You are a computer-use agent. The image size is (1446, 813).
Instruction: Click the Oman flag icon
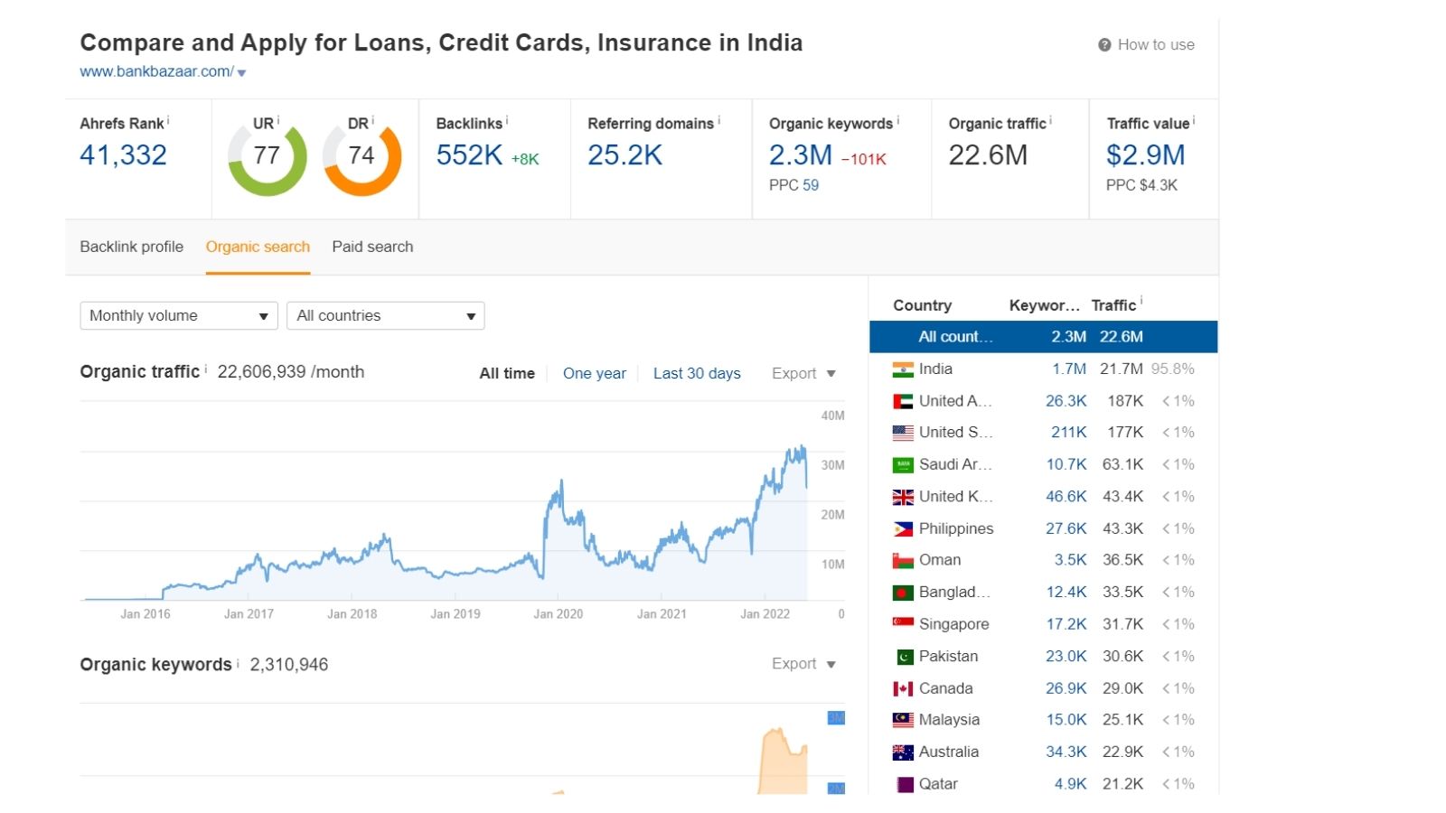pyautogui.click(x=903, y=561)
